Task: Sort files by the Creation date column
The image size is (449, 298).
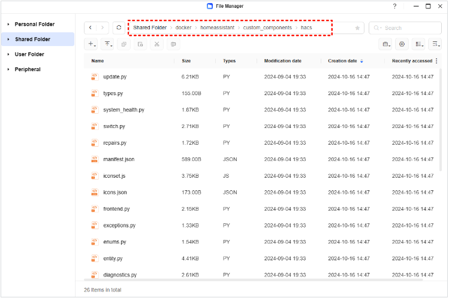Action: click(x=342, y=61)
